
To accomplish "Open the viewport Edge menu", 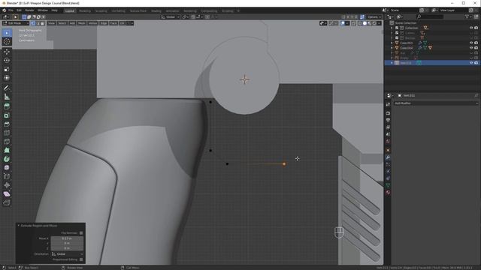I will pyautogui.click(x=104, y=23).
